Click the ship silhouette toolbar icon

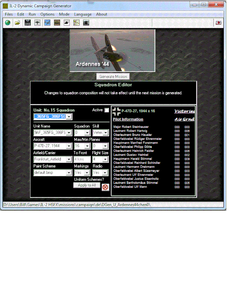pos(67,23)
